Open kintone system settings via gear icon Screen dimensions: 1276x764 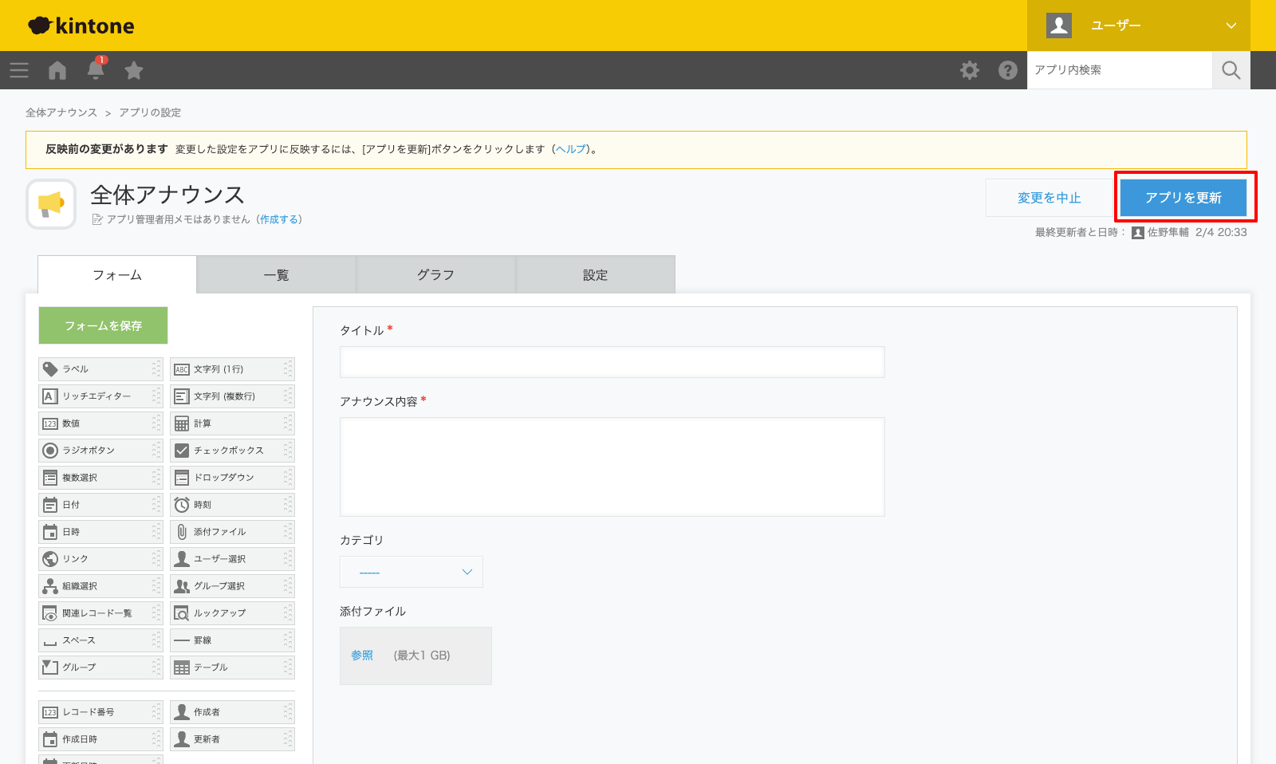tap(970, 70)
